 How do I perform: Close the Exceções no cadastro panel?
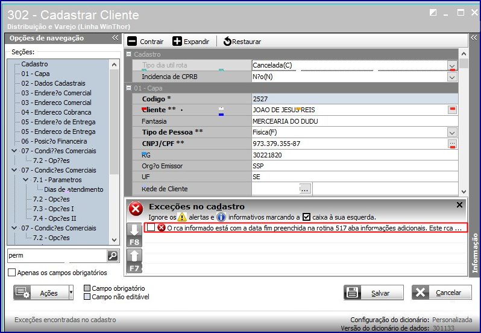tap(459, 205)
